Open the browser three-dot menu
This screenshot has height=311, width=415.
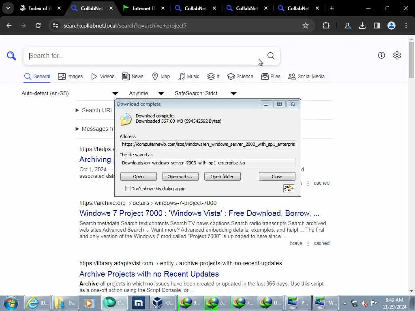406,26
